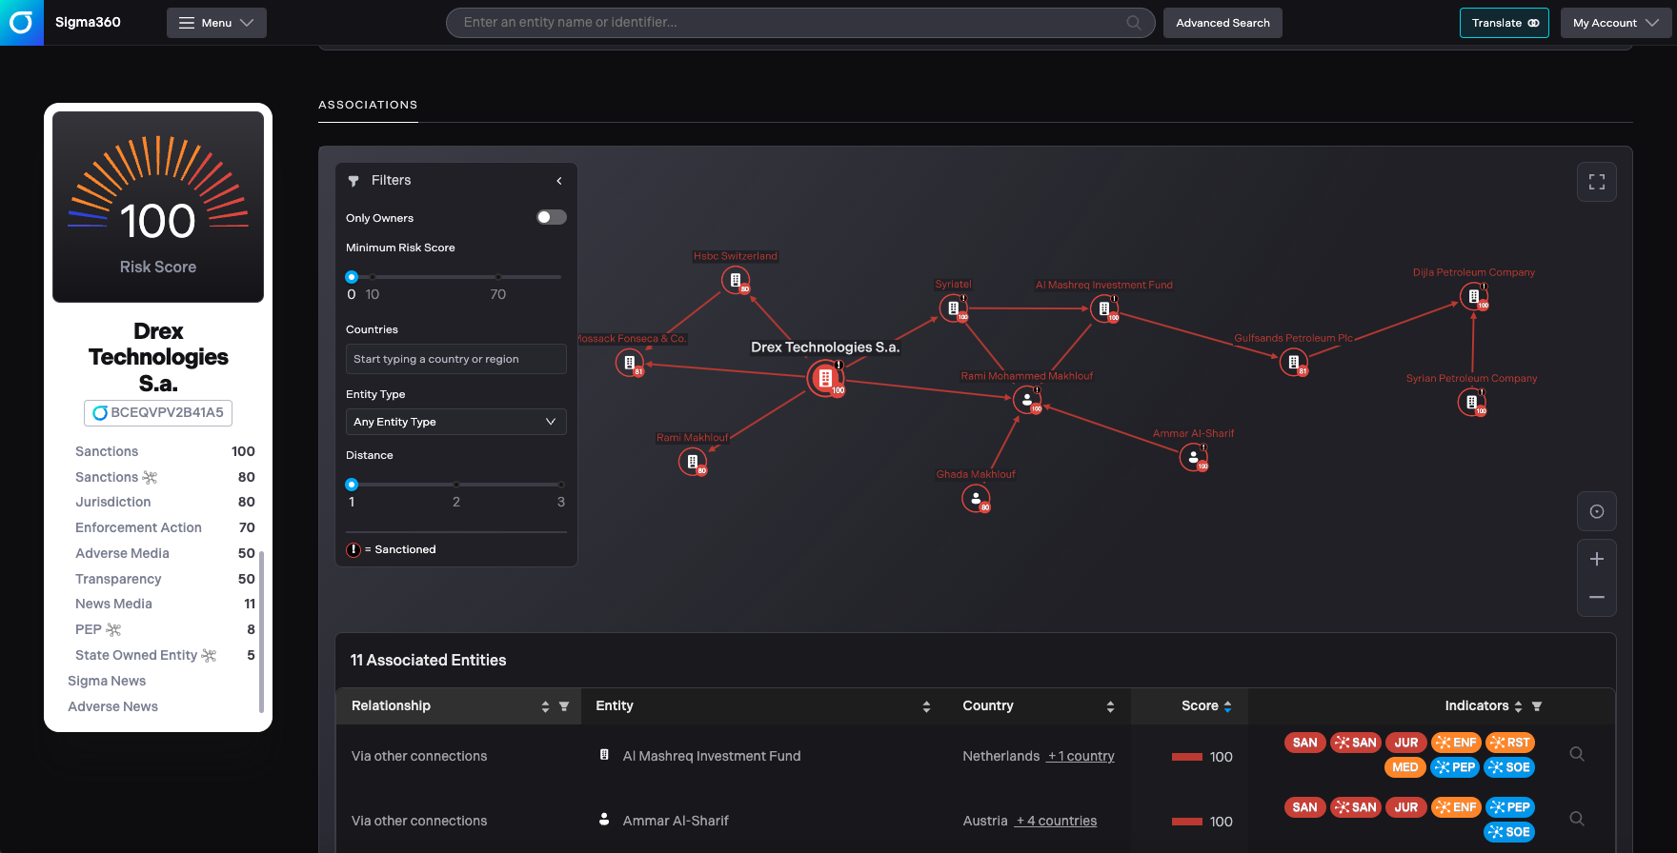Select the Rami Mohammed Makhlouf person node

[1027, 400]
